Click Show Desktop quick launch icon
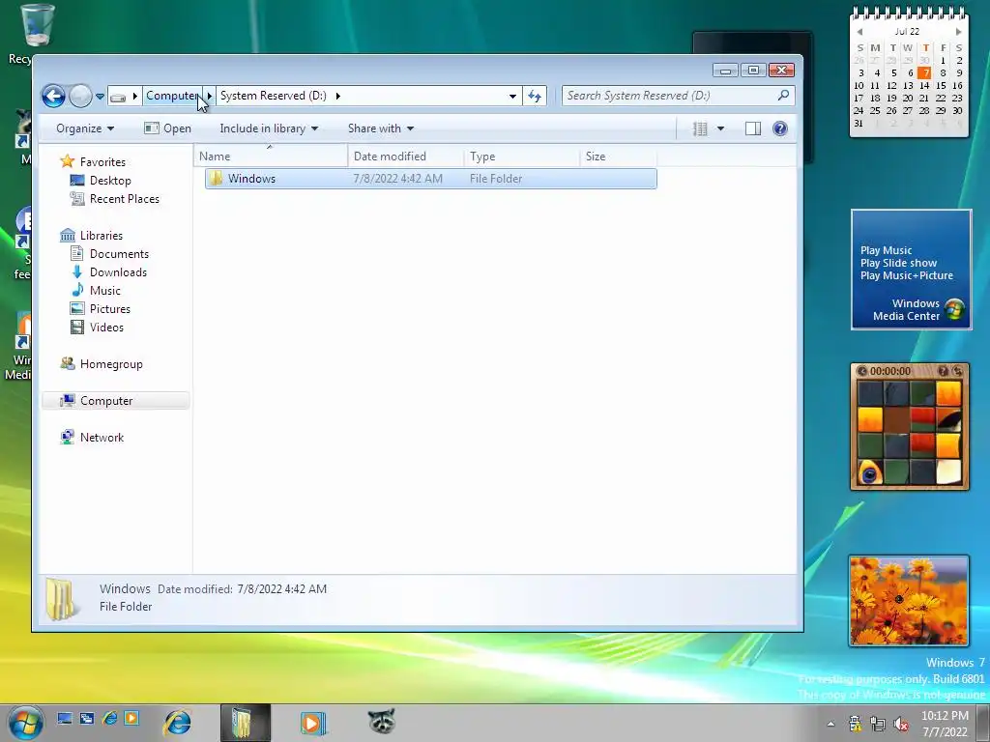This screenshot has width=990, height=742. pyautogui.click(x=65, y=718)
